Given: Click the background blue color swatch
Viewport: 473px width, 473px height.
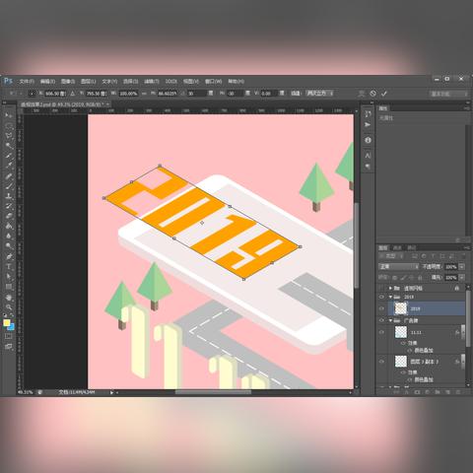Looking at the screenshot, I should (11, 327).
